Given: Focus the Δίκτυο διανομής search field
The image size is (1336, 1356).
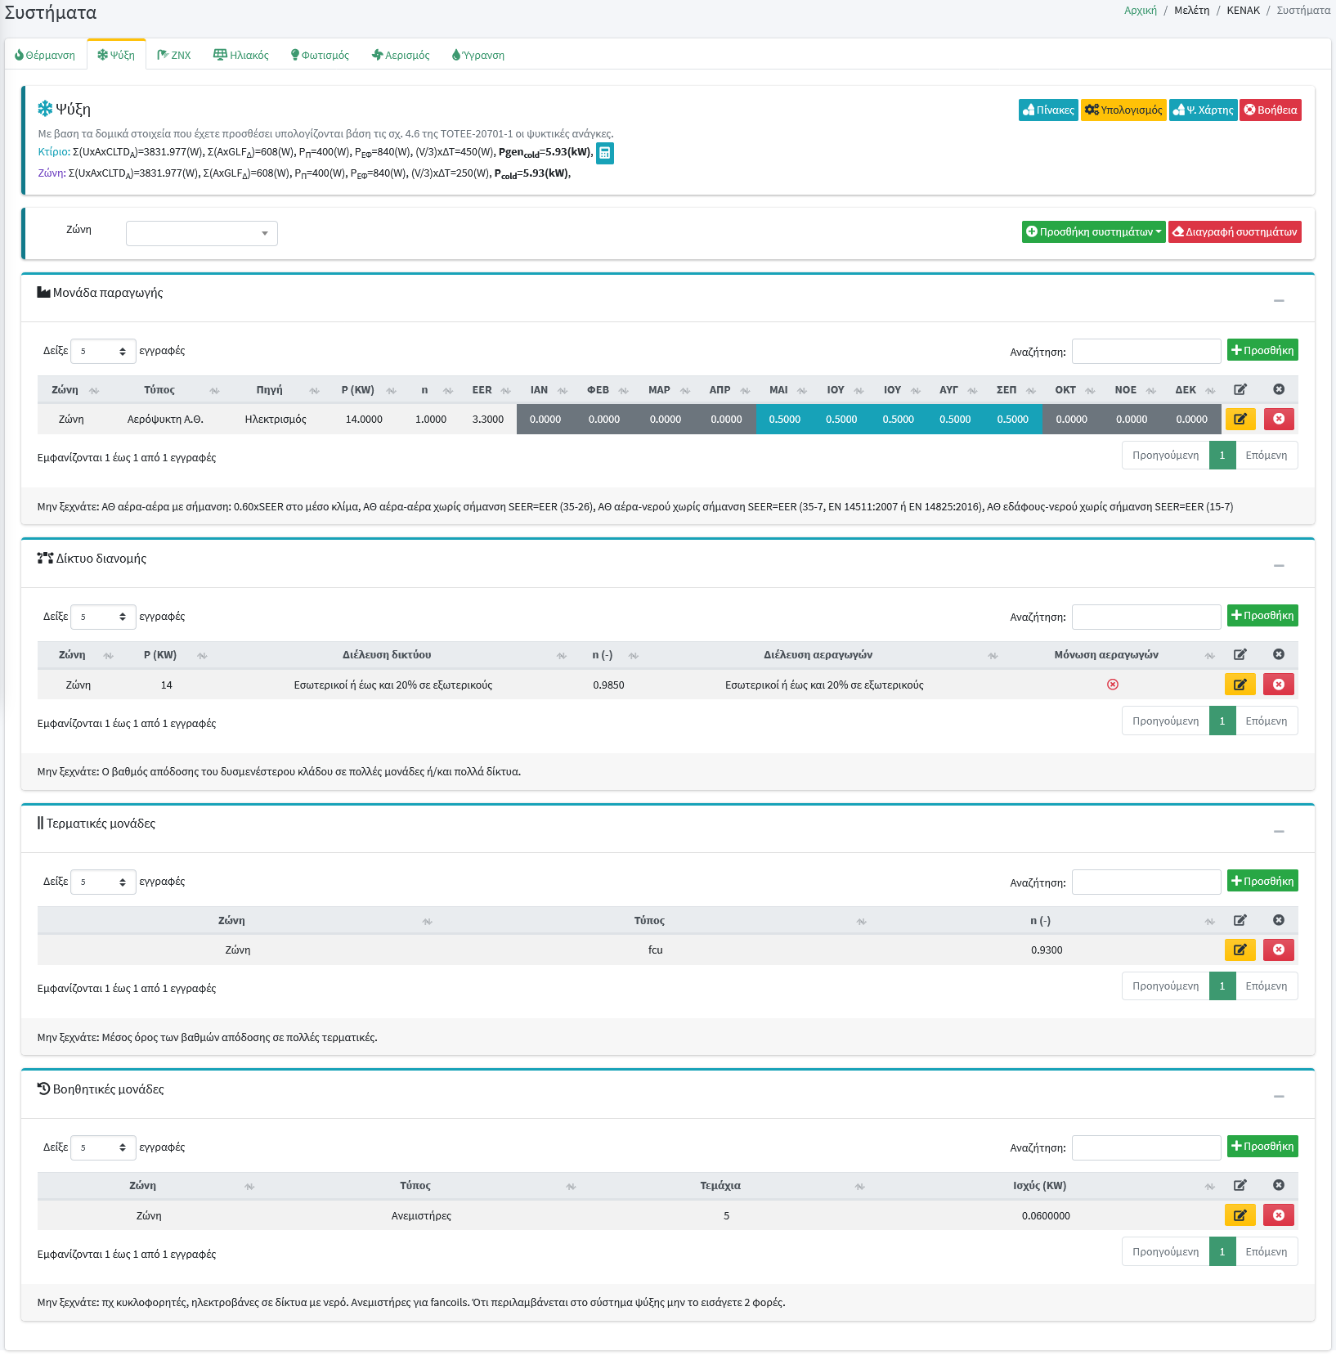Looking at the screenshot, I should (x=1145, y=617).
